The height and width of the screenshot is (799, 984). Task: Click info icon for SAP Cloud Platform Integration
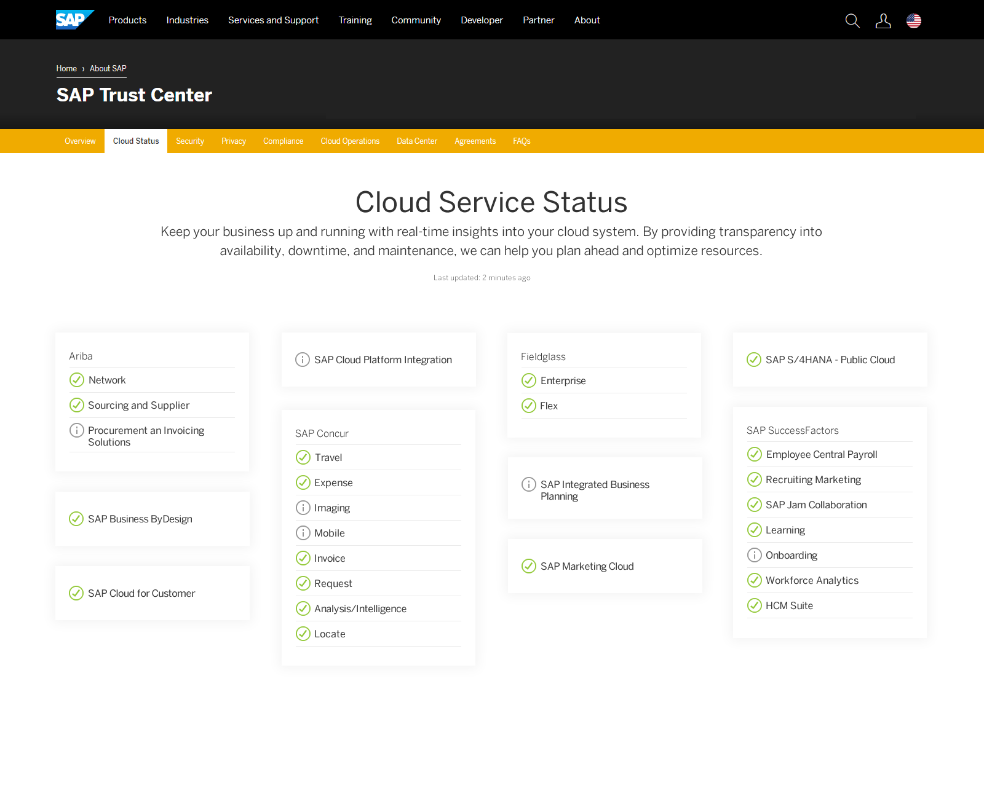click(x=303, y=360)
